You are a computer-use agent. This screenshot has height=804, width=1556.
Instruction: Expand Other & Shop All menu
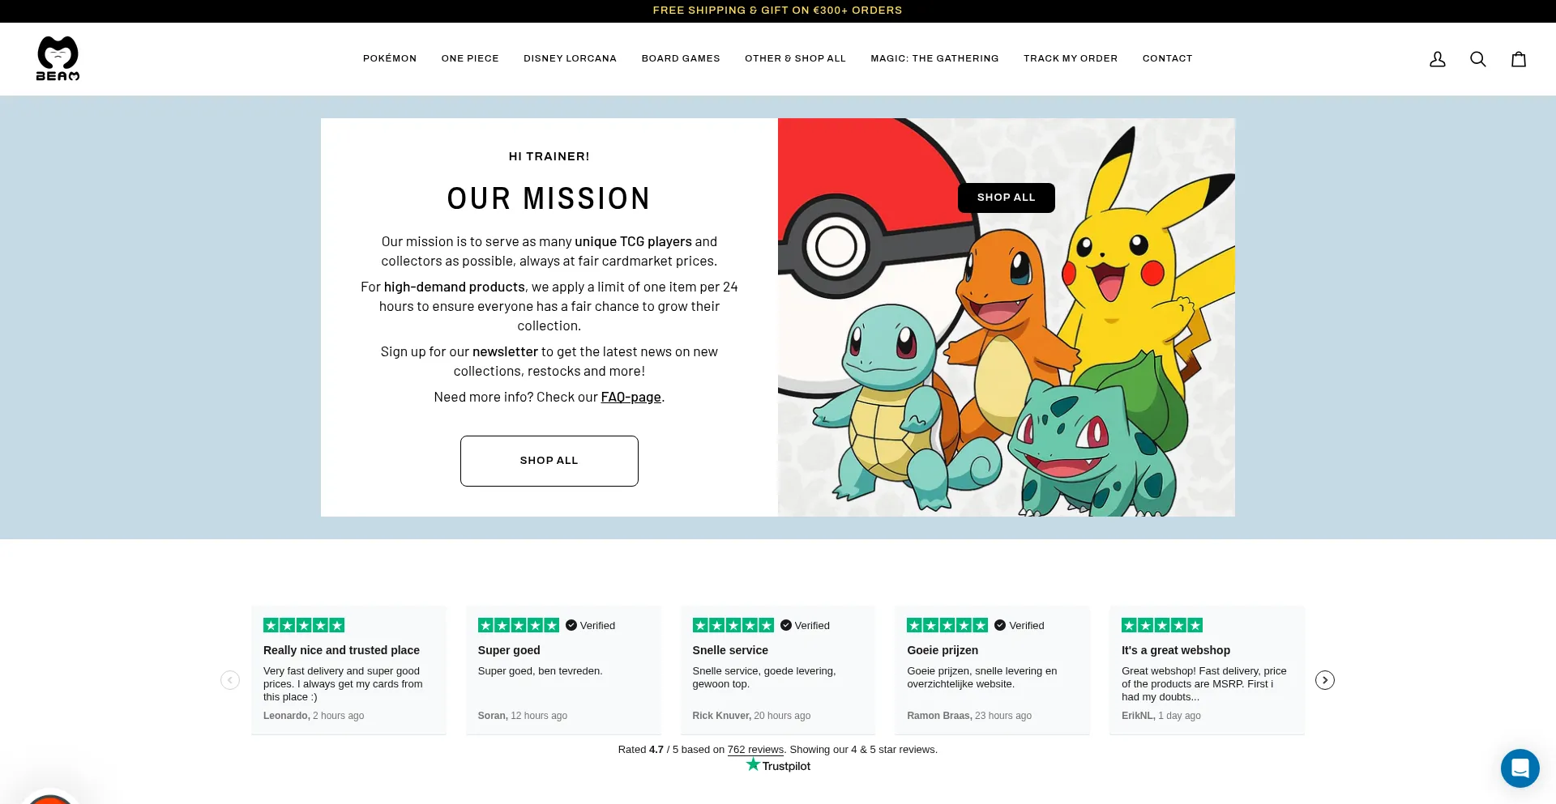[x=795, y=58]
